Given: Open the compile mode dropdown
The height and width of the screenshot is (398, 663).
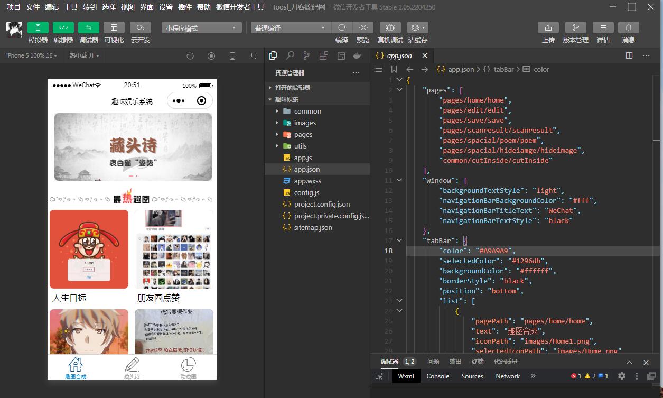Looking at the screenshot, I should coord(291,28).
